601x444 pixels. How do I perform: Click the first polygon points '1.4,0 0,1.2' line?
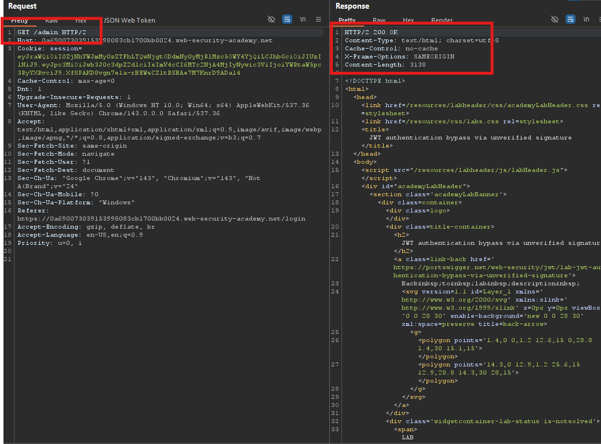(505, 340)
